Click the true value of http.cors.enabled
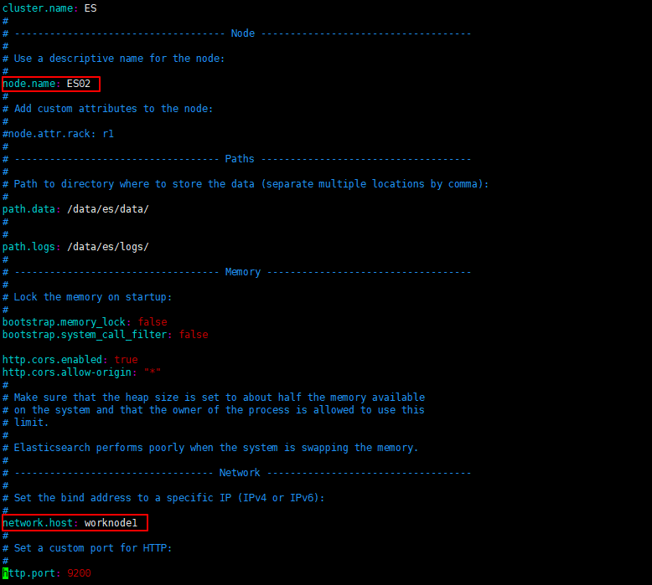The image size is (652, 585). tap(126, 360)
